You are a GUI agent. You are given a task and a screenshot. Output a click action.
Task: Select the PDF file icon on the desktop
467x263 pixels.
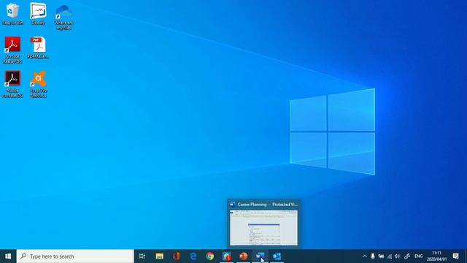coord(38,47)
